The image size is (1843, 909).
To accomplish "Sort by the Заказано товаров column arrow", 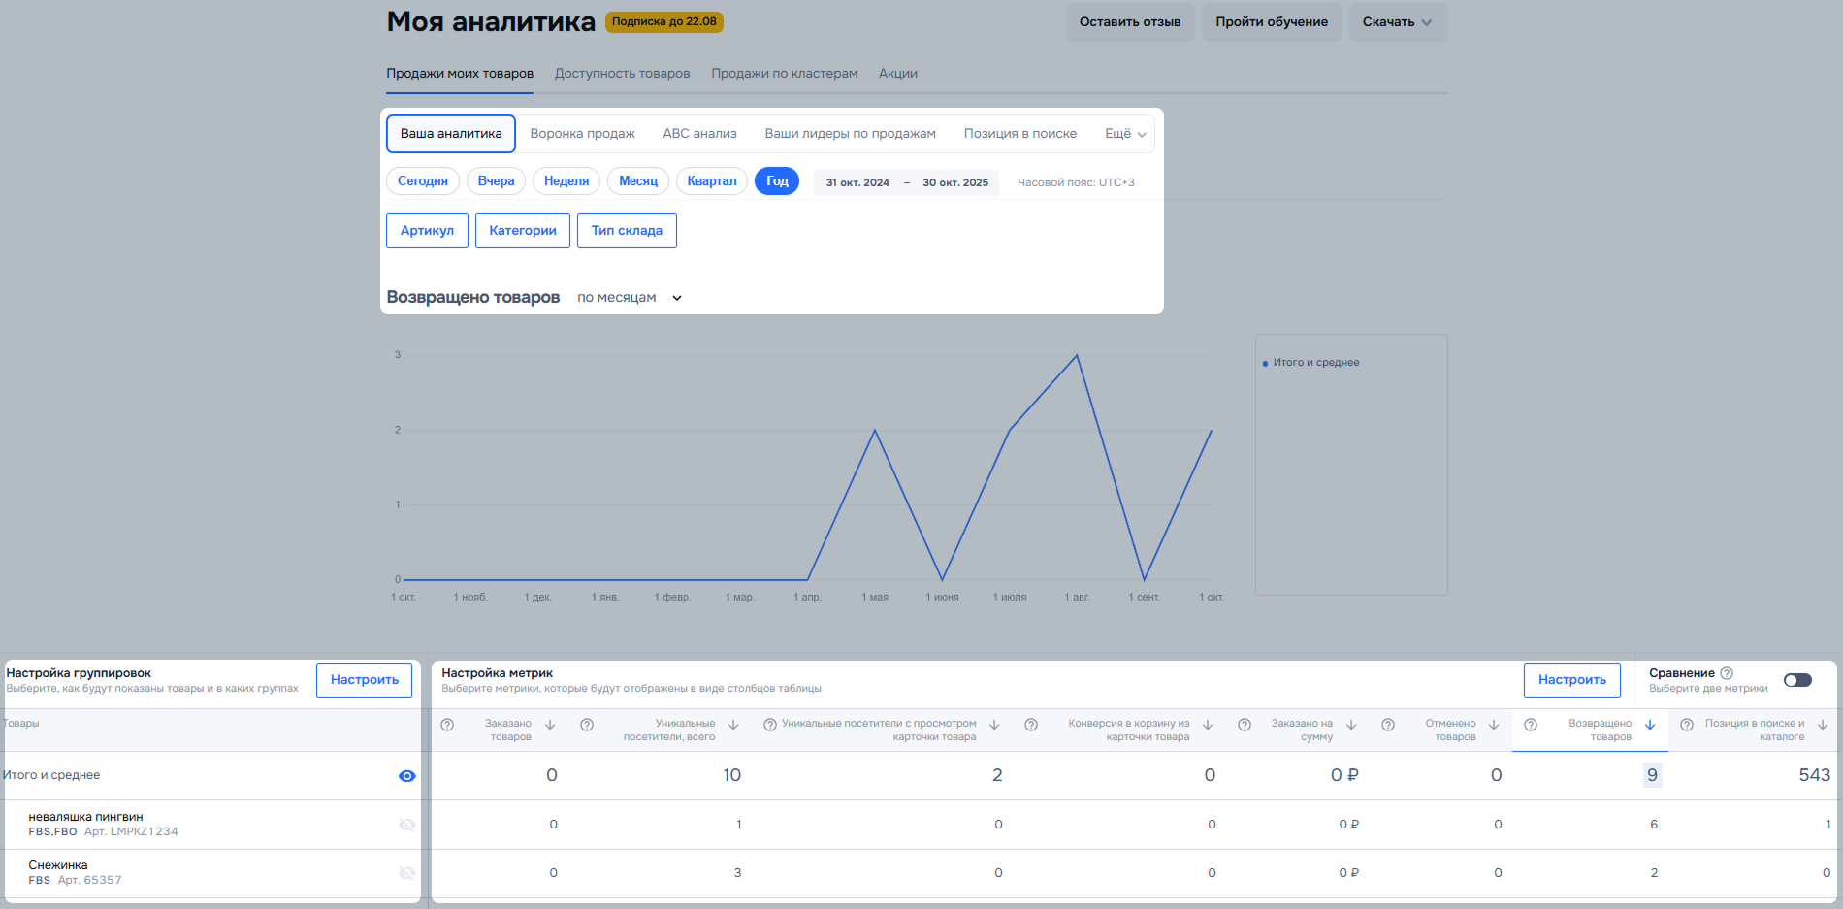I will [x=550, y=725].
